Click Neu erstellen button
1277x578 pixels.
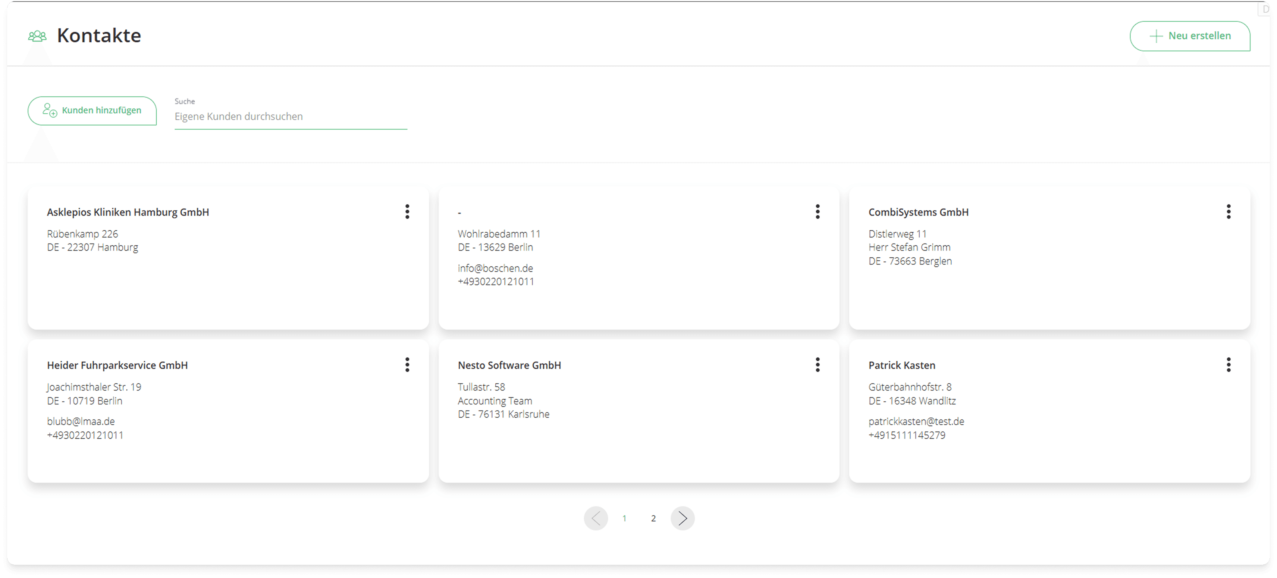[1190, 36]
